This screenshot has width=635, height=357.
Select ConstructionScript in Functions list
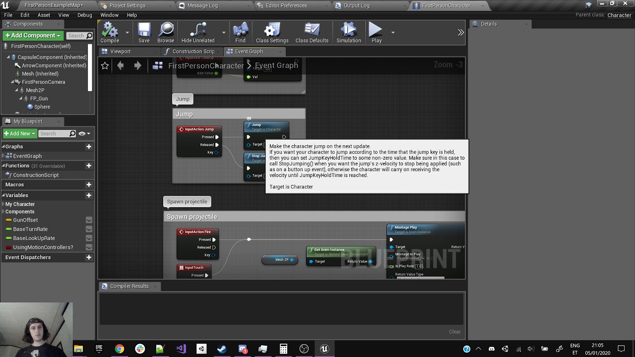[x=36, y=175]
